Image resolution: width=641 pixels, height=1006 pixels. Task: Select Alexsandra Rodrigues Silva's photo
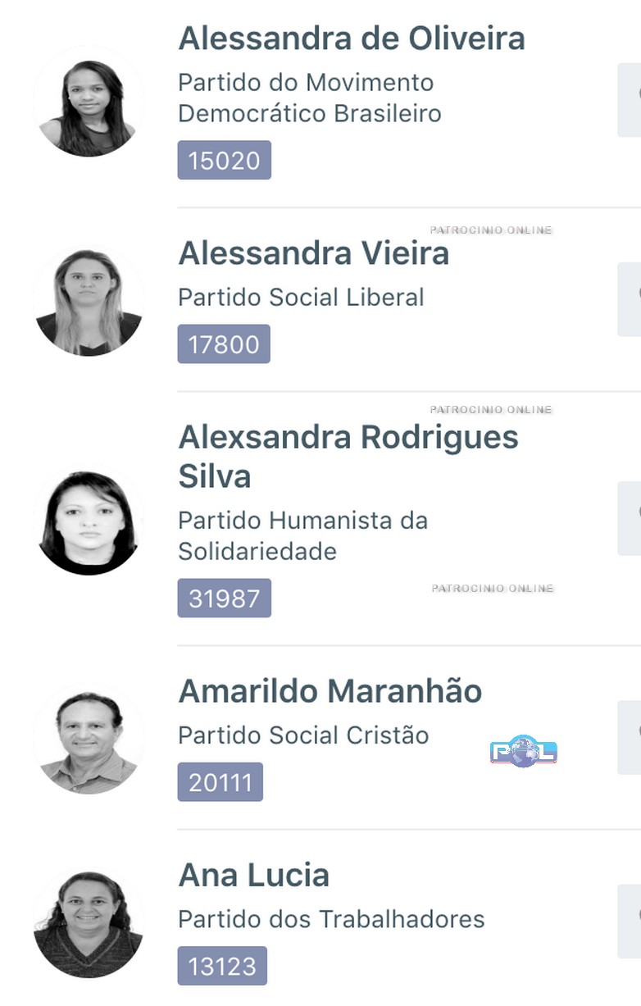click(89, 521)
